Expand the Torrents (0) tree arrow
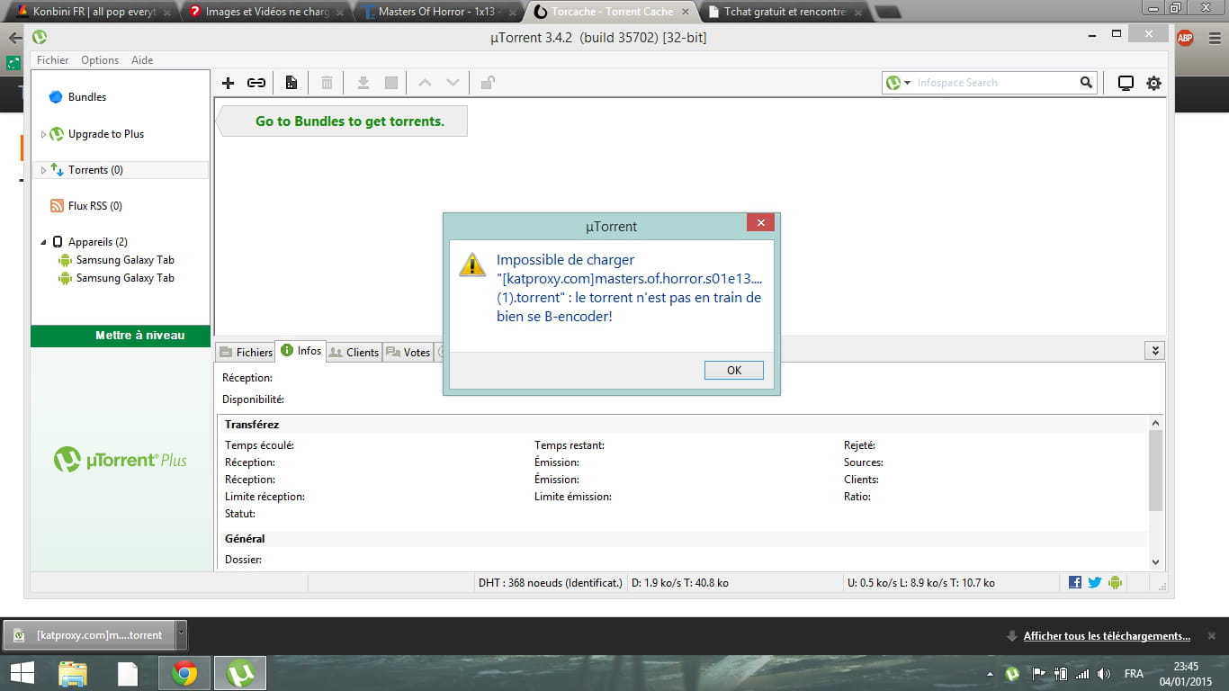Screen dimensions: 1229x691 pos(43,170)
